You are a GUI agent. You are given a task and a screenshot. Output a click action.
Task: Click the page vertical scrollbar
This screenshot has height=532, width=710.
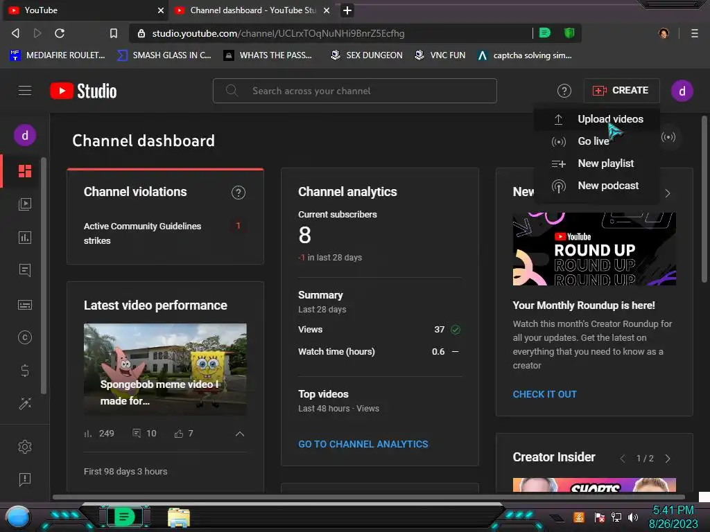click(704, 199)
